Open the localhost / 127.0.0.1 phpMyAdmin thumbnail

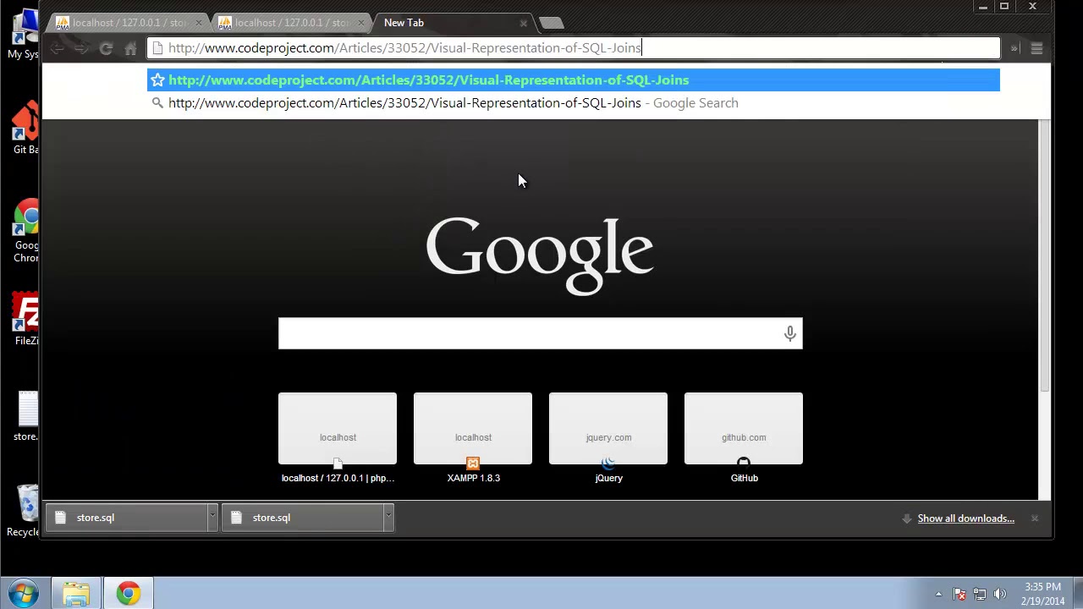point(338,428)
